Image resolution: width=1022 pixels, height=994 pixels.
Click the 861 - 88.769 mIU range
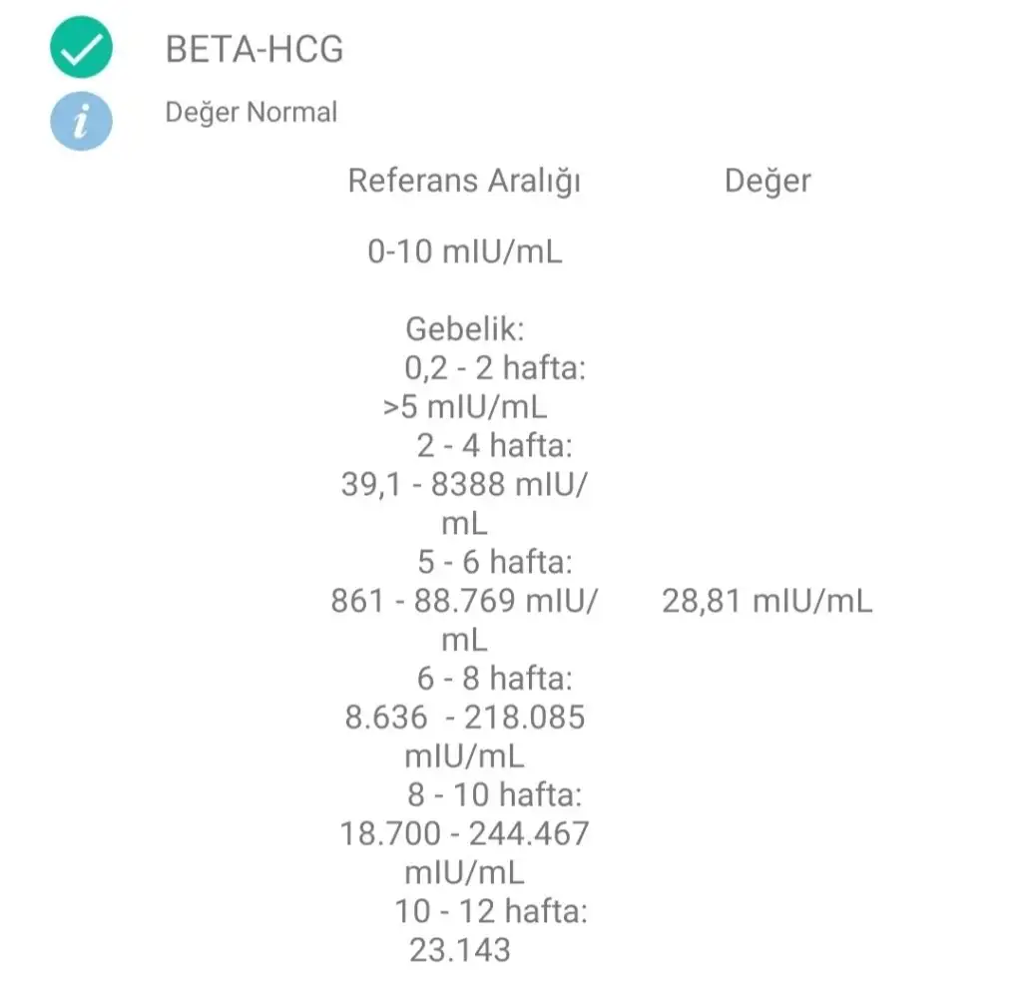(x=464, y=601)
